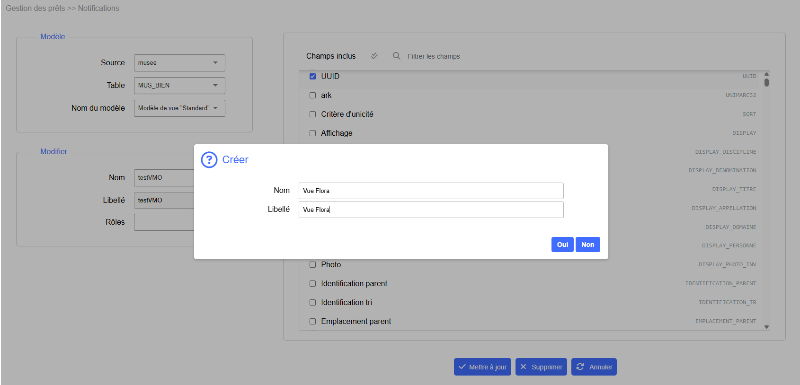Uncheck the UUID checkbox
The image size is (800, 385).
(312, 76)
